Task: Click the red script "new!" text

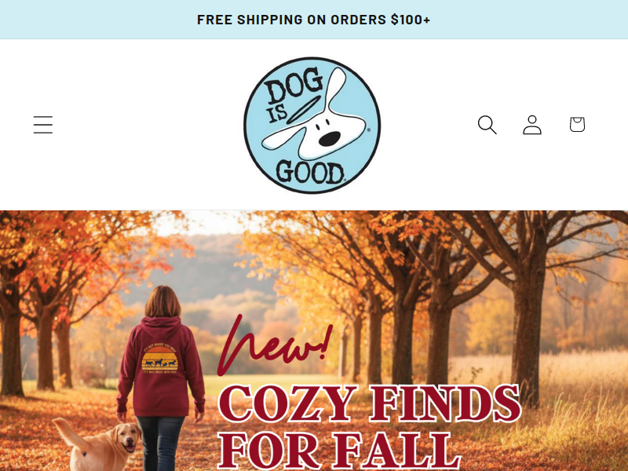Action: (275, 346)
